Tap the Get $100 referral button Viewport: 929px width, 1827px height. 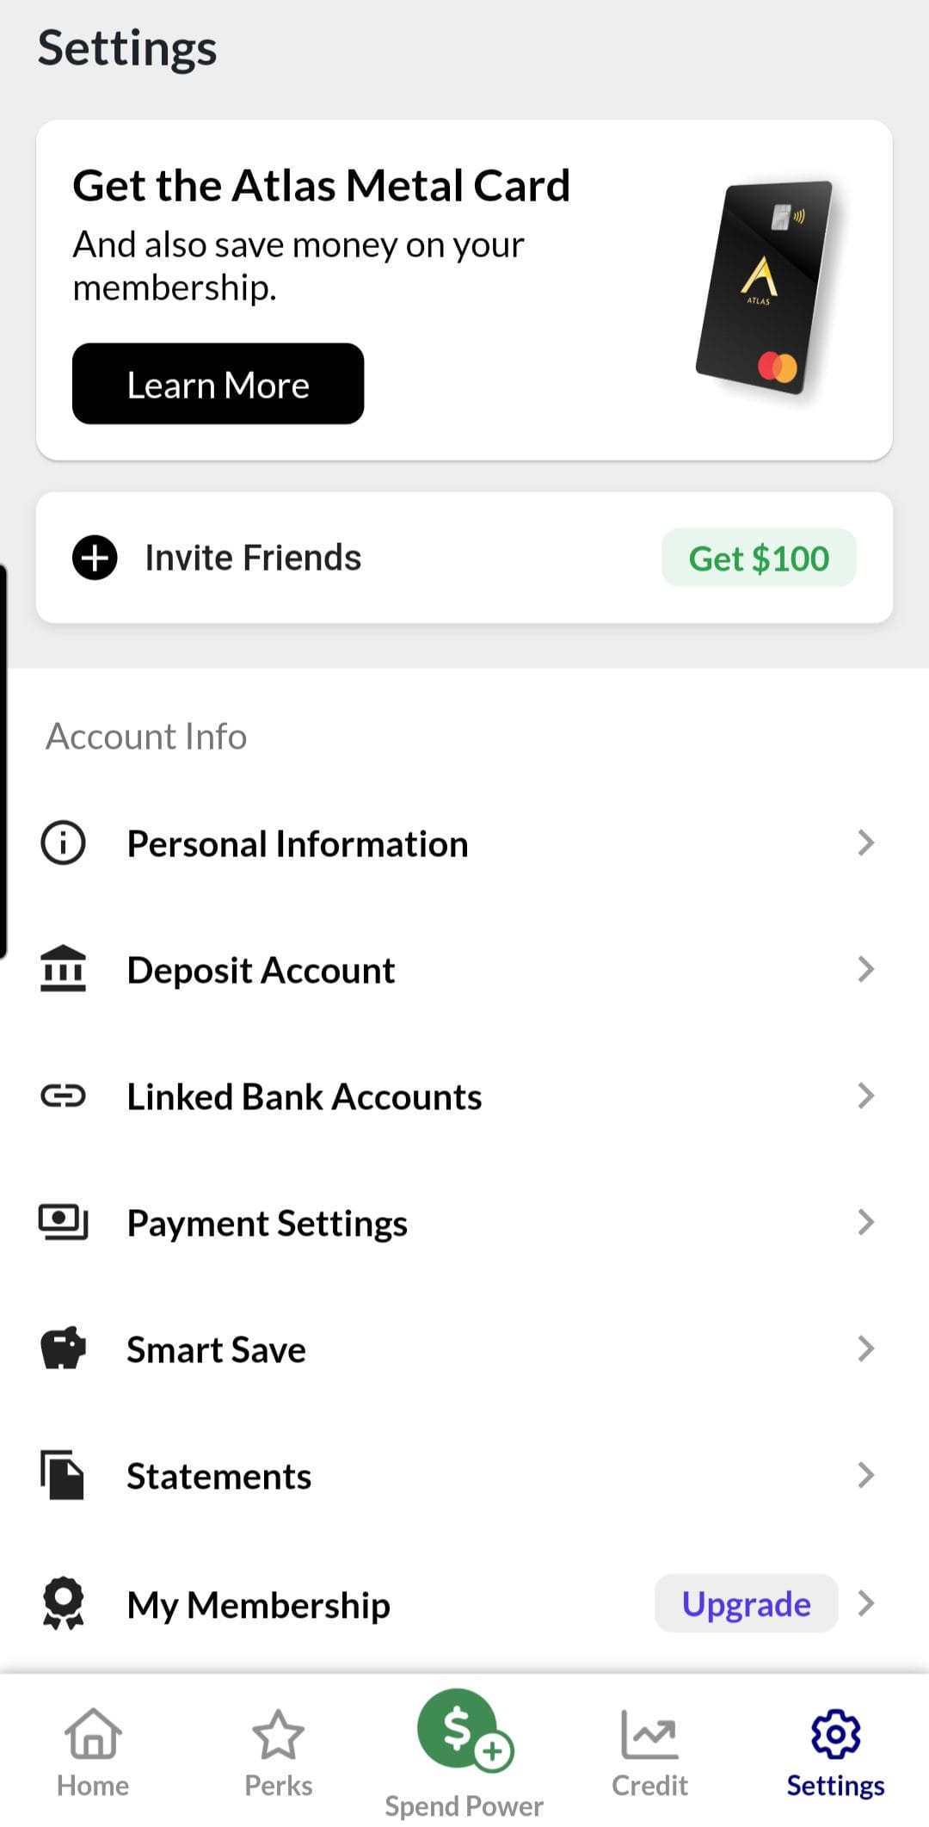759,559
